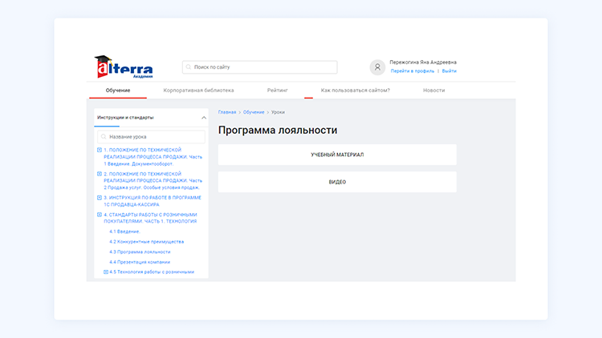The height and width of the screenshot is (338, 602).
Task: Open the Обучение tab
Action: pos(118,91)
